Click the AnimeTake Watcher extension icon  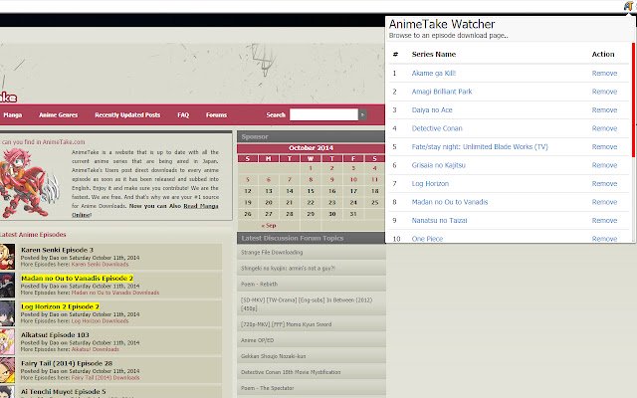click(628, 6)
